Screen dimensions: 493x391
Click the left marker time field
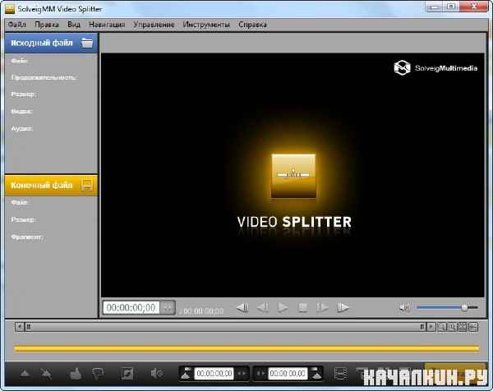tap(214, 374)
